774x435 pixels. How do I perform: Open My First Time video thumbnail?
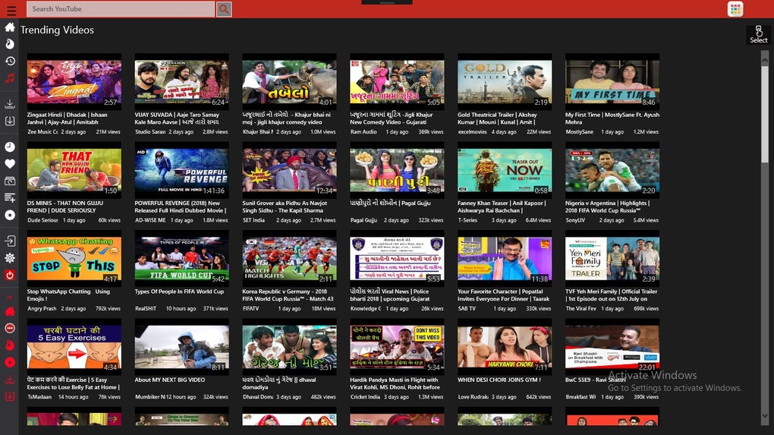coord(612,81)
